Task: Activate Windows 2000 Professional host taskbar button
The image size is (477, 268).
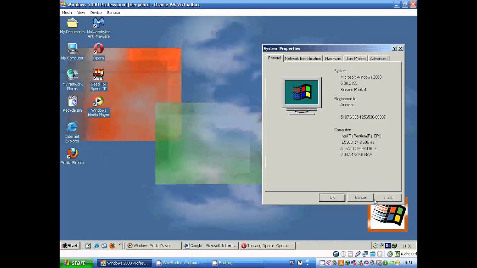Action: 124,263
